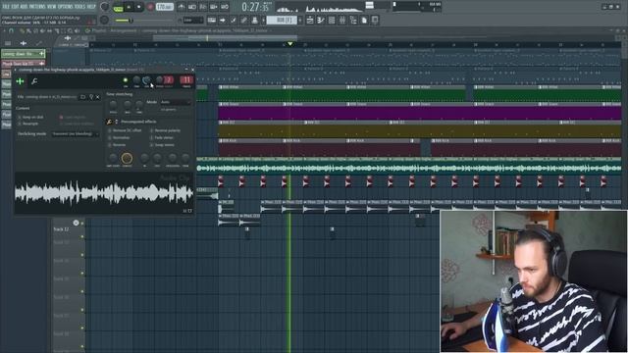Enable Remove DC offset checkbox
Image resolution: width=628 pixels, height=353 pixels.
tap(109, 130)
